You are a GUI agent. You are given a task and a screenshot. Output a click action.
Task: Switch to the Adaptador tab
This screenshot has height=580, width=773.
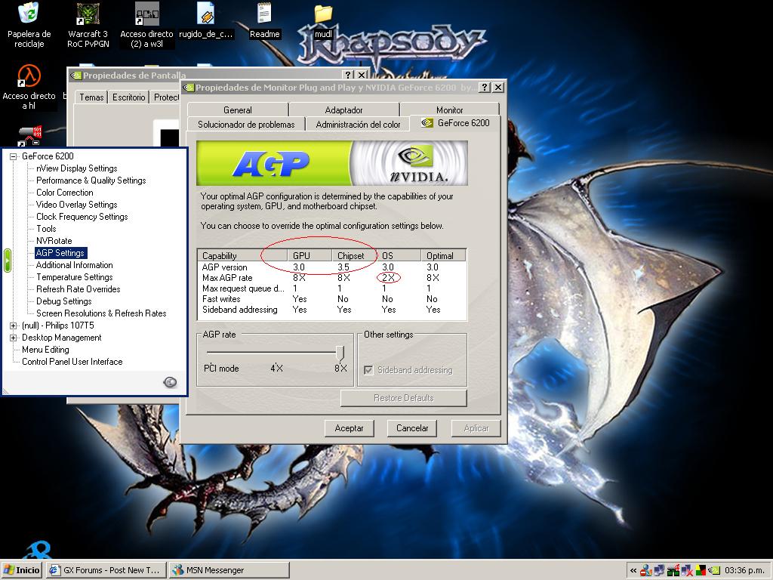(343, 110)
